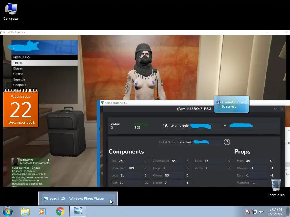290x217 pixels.
Task: Click the input field right of outfit dropdown
Action: pos(253,126)
